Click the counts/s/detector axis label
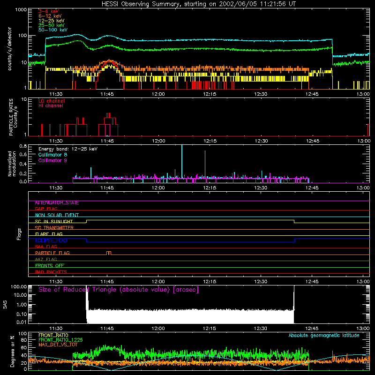Image resolution: width=375 pixels, height=375 pixels. [x=10, y=49]
